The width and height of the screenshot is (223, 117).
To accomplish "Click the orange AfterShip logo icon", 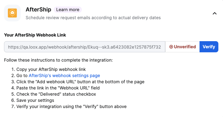I will [12, 13].
